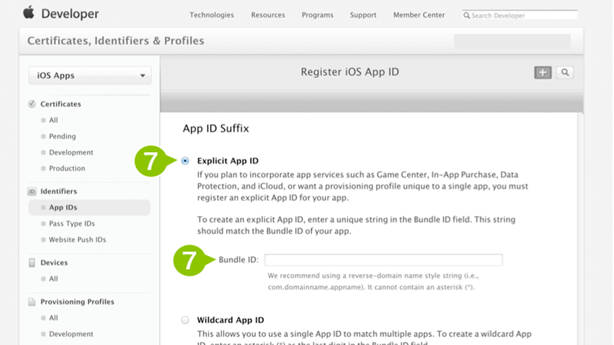The image size is (614, 345).
Task: Click the magnifier search icon beside plus
Action: coord(565,72)
